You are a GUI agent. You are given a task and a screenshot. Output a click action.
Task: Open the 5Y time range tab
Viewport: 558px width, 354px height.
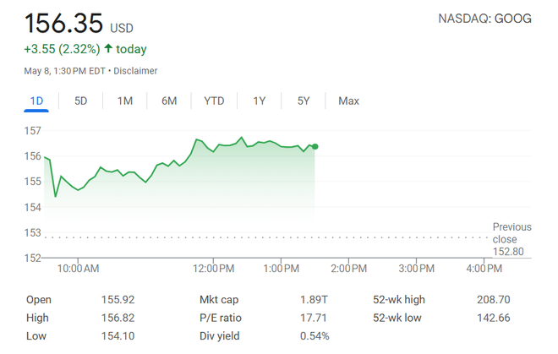[x=304, y=101]
